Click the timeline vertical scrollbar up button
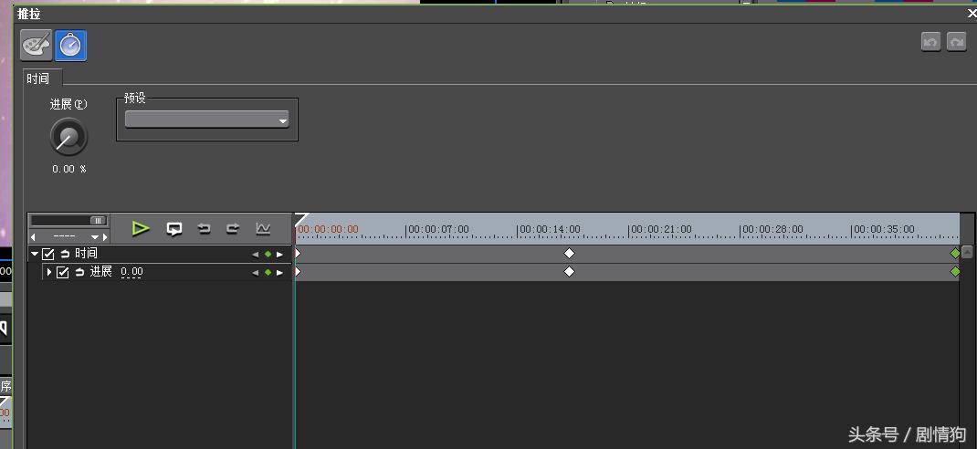 click(967, 252)
